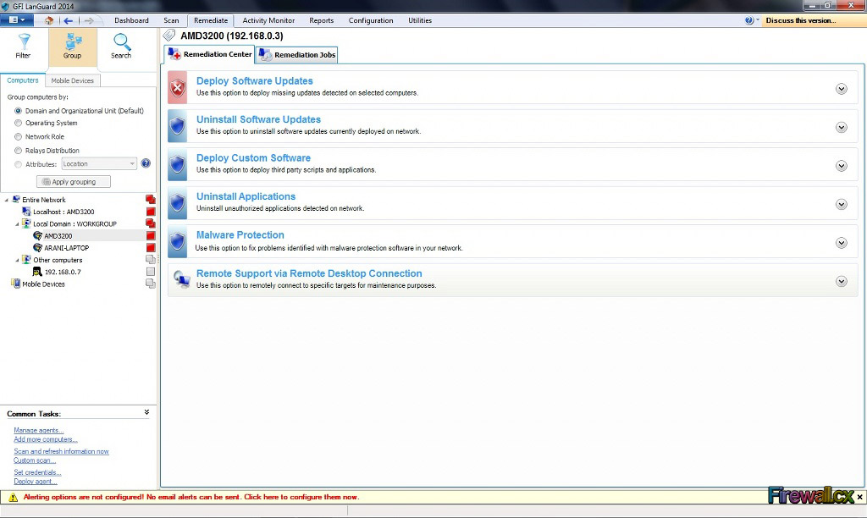Expand Remote Support section

point(842,281)
